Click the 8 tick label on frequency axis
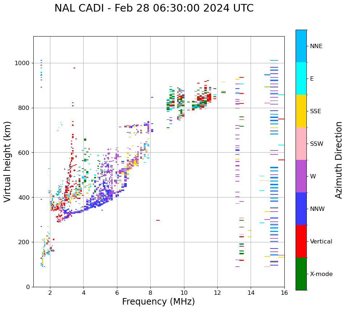Screen dimensions: 347x310 coord(150,292)
